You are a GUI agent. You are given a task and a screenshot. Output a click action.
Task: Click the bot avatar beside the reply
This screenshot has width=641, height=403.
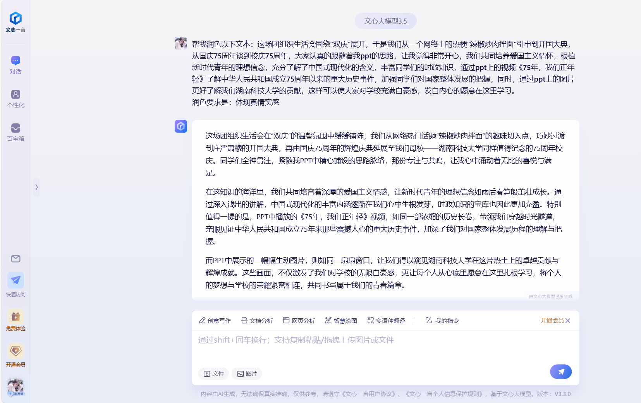[x=181, y=126]
